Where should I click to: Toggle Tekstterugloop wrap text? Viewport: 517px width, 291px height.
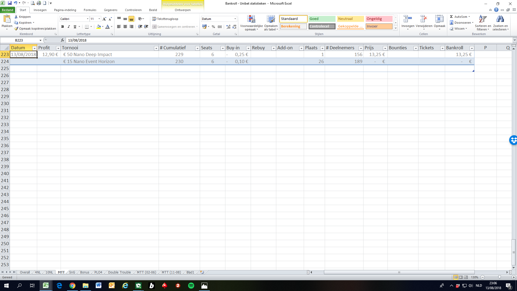[x=165, y=19]
